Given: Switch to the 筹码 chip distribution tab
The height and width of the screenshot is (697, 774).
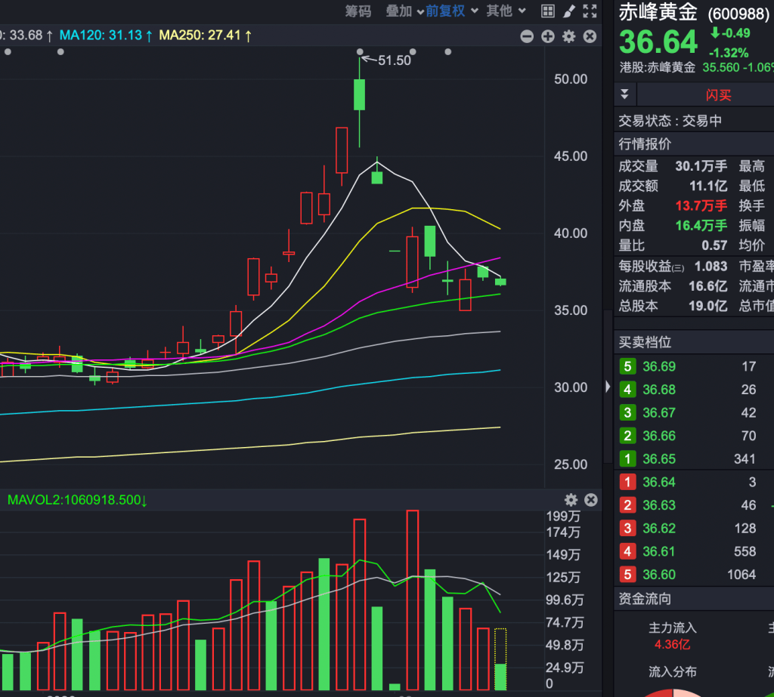Looking at the screenshot, I should [x=358, y=11].
